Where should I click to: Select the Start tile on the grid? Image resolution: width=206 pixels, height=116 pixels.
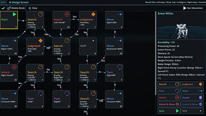tap(9, 20)
